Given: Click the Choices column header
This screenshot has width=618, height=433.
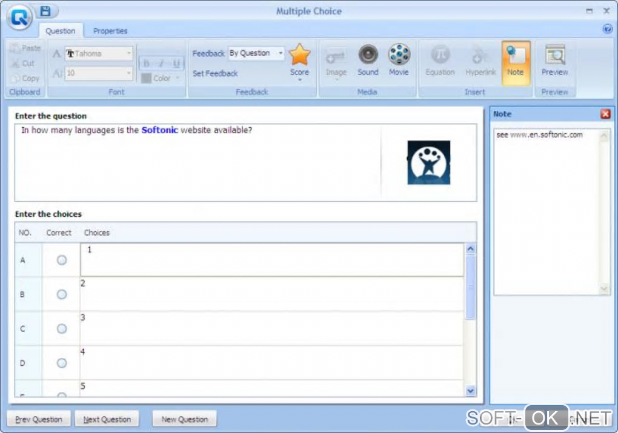Looking at the screenshot, I should click(x=97, y=233).
